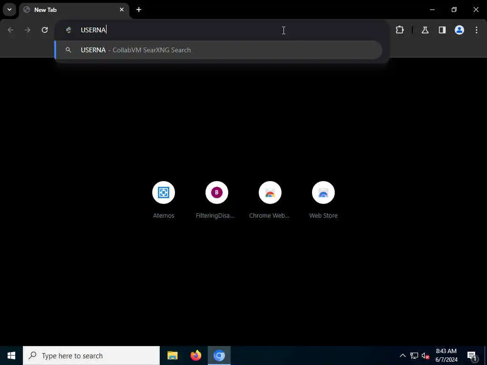The width and height of the screenshot is (487, 365).
Task: Minimize the browser window
Action: (x=432, y=10)
